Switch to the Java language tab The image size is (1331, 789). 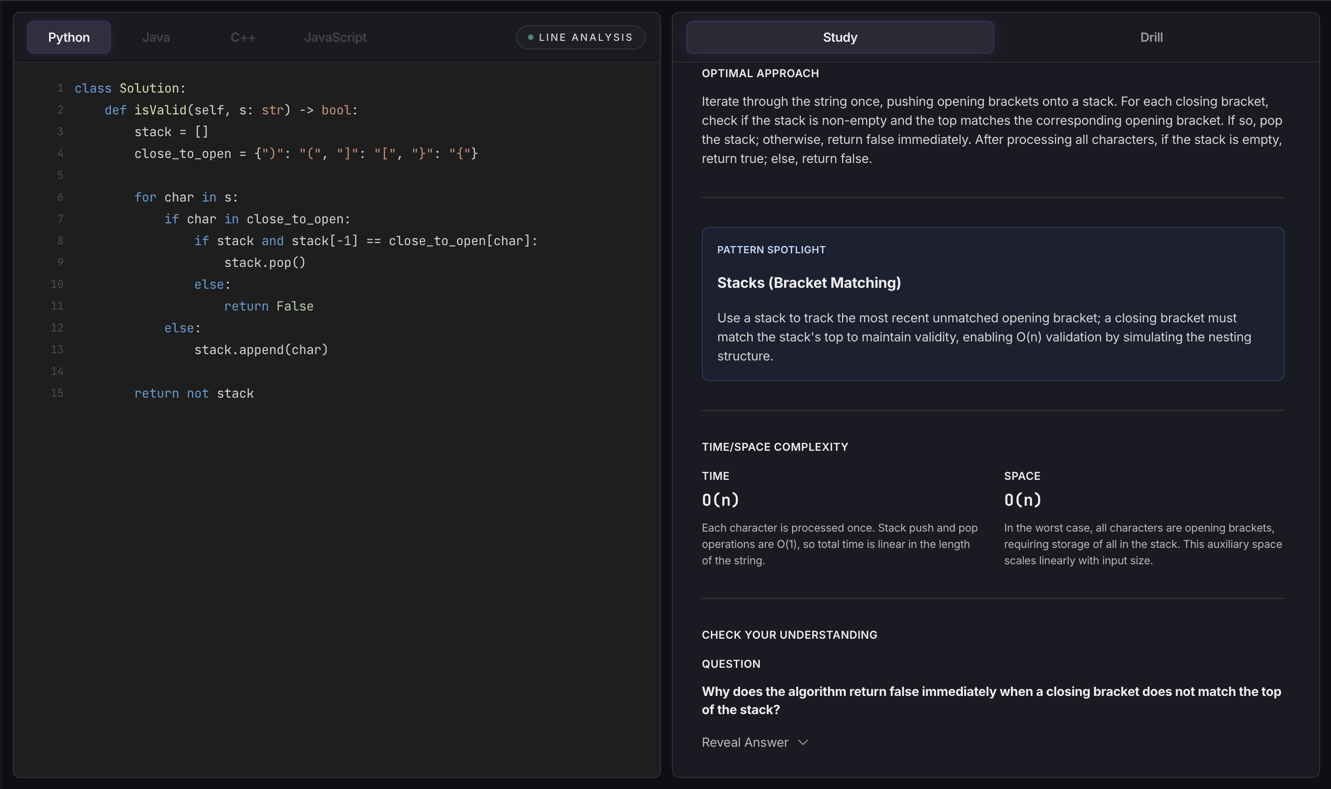coord(156,37)
